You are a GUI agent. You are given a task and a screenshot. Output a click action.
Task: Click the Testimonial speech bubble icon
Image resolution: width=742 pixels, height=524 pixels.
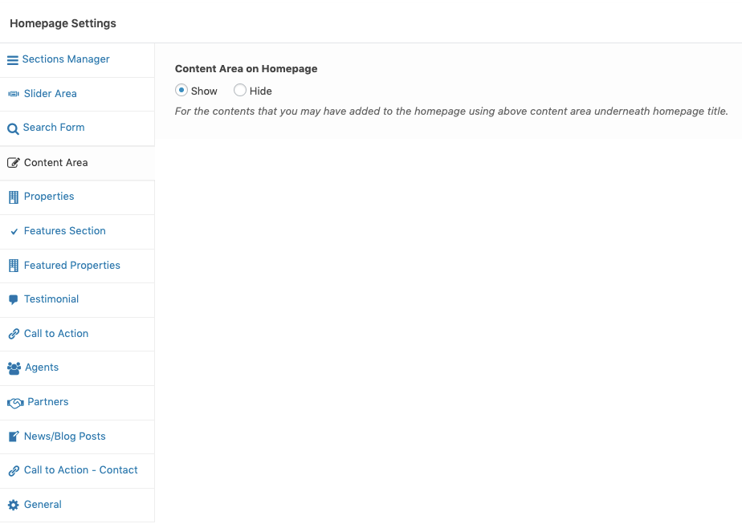tap(13, 299)
